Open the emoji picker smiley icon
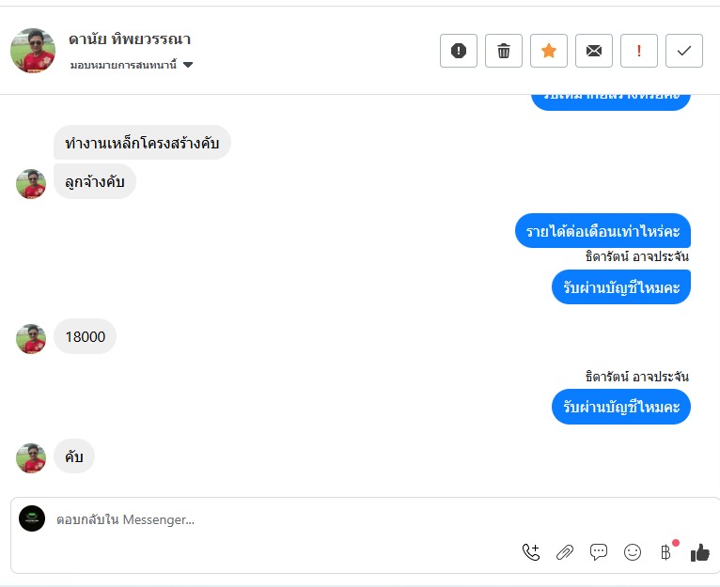Image resolution: width=720 pixels, height=587 pixels. click(x=633, y=552)
